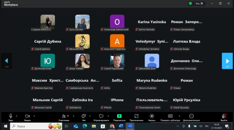Open Приложения (Apps) in the toolbar
The image size is (234, 130).
click(x=136, y=116)
